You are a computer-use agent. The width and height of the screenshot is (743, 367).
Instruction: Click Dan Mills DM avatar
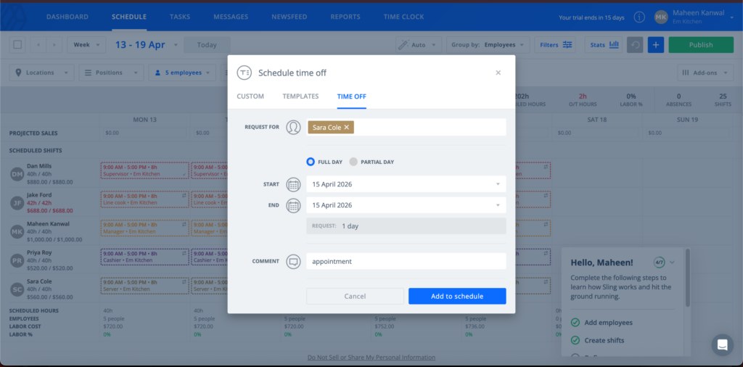pyautogui.click(x=17, y=174)
